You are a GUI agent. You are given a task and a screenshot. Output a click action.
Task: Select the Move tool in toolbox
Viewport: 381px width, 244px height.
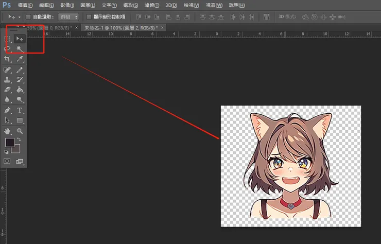[x=20, y=39]
